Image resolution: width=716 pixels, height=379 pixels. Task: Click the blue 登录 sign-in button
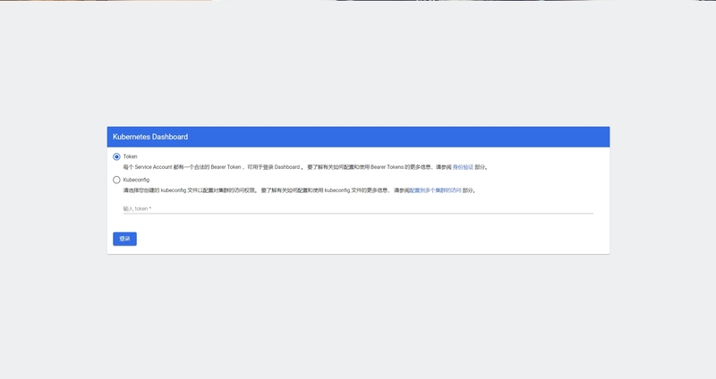click(x=124, y=239)
